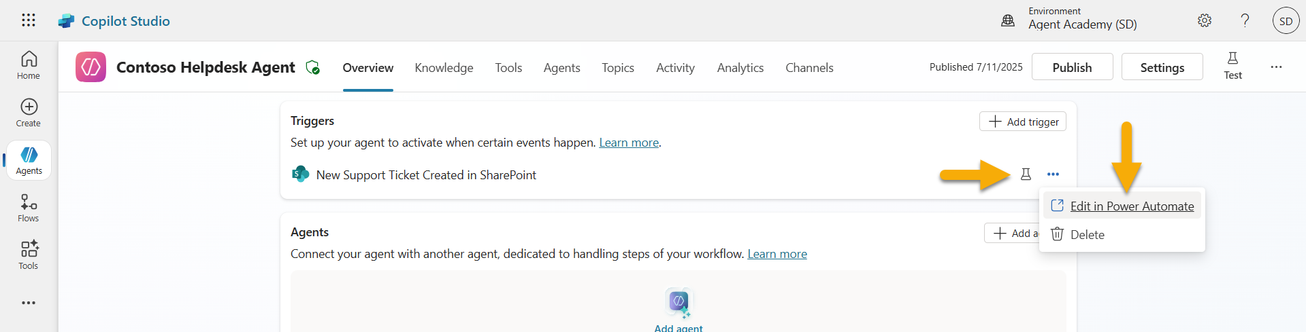Switch to the Knowledge tab
1306x332 pixels.
tap(444, 68)
